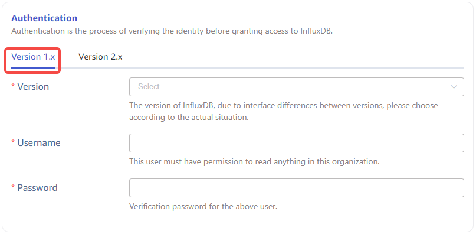Click the Select placeholder text
The height and width of the screenshot is (234, 476).
tap(149, 87)
